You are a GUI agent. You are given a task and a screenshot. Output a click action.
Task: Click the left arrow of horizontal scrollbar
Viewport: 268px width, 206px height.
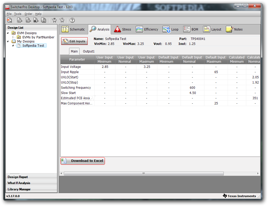point(61,173)
